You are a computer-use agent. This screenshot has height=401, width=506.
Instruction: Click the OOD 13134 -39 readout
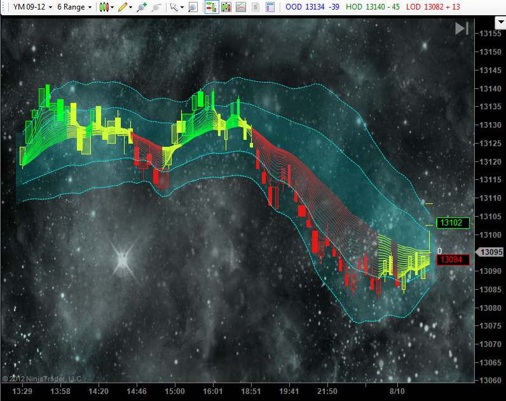tap(312, 7)
